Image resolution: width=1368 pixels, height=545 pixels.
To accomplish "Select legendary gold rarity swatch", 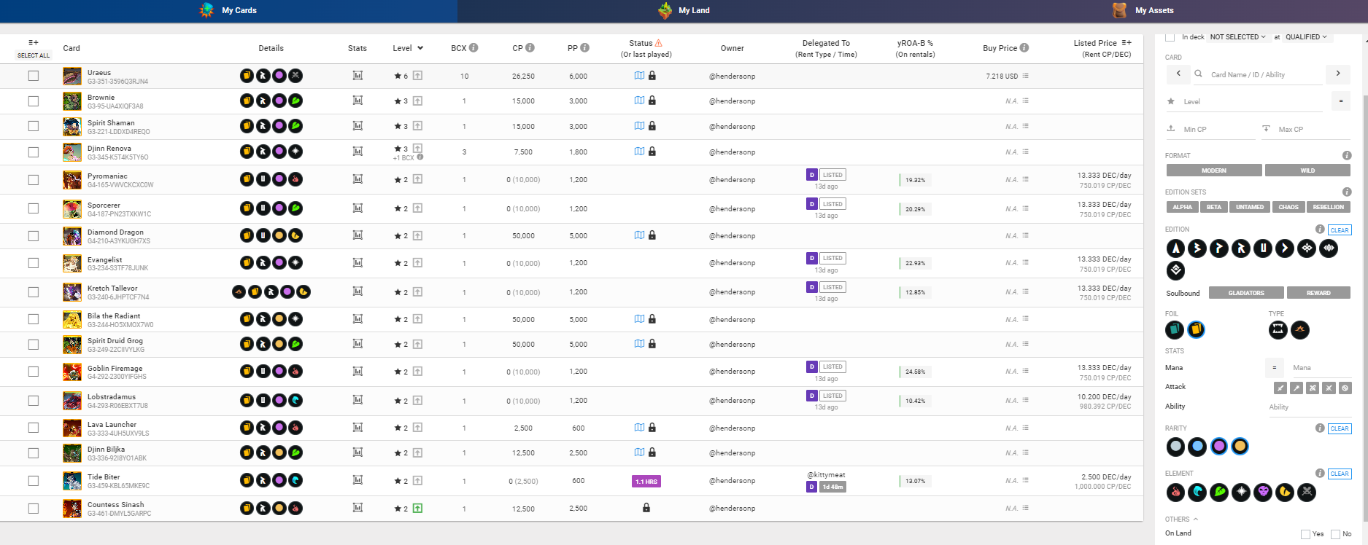I will click(x=1240, y=447).
